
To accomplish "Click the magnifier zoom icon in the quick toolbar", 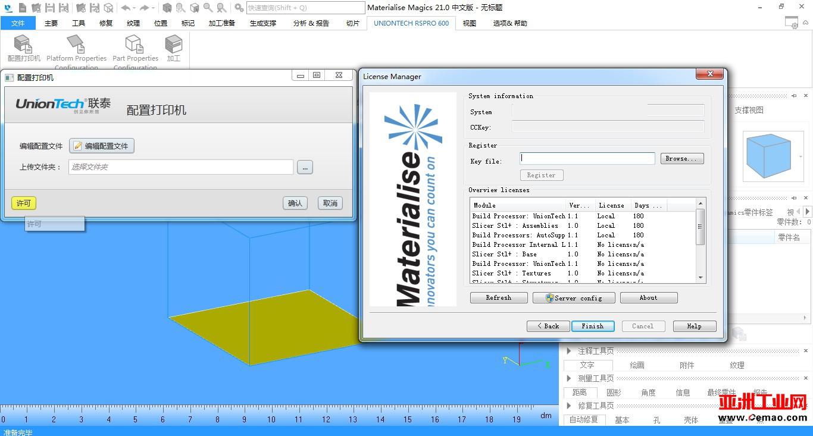I will pyautogui.click(x=208, y=8).
